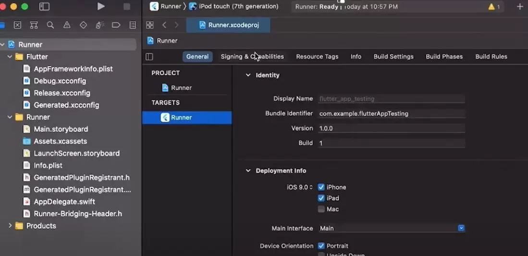The image size is (528, 256).
Task: Open the issue navigator warning icon
Action: pos(67,25)
